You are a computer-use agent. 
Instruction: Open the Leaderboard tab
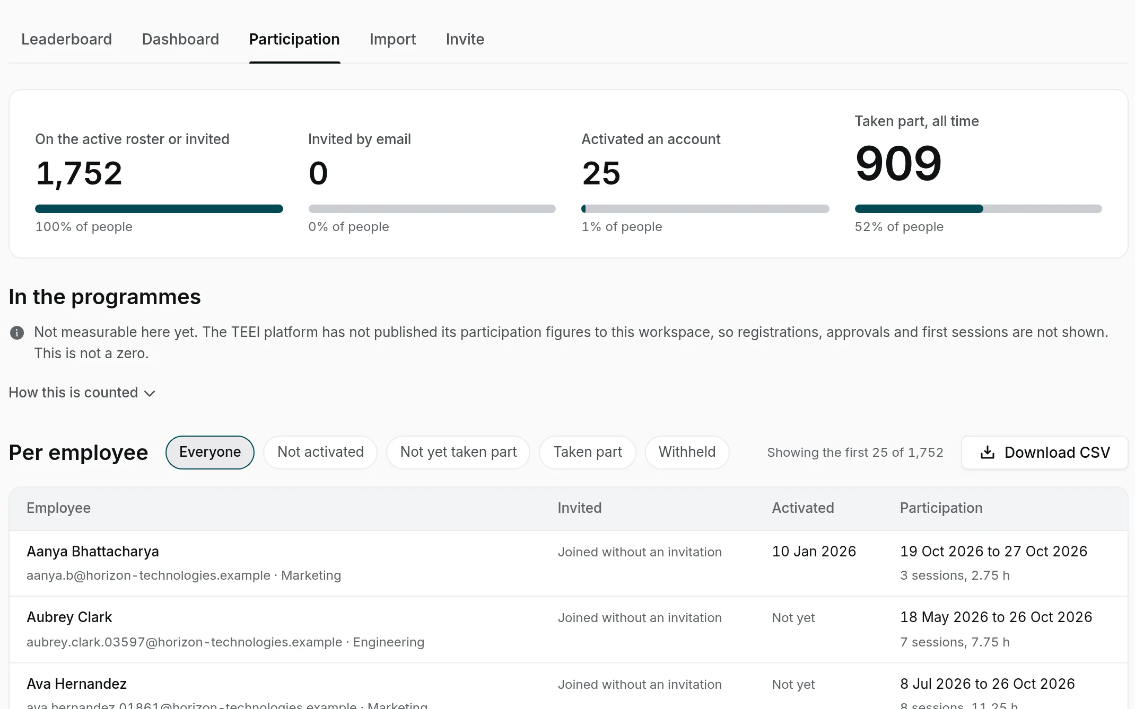[66, 39]
